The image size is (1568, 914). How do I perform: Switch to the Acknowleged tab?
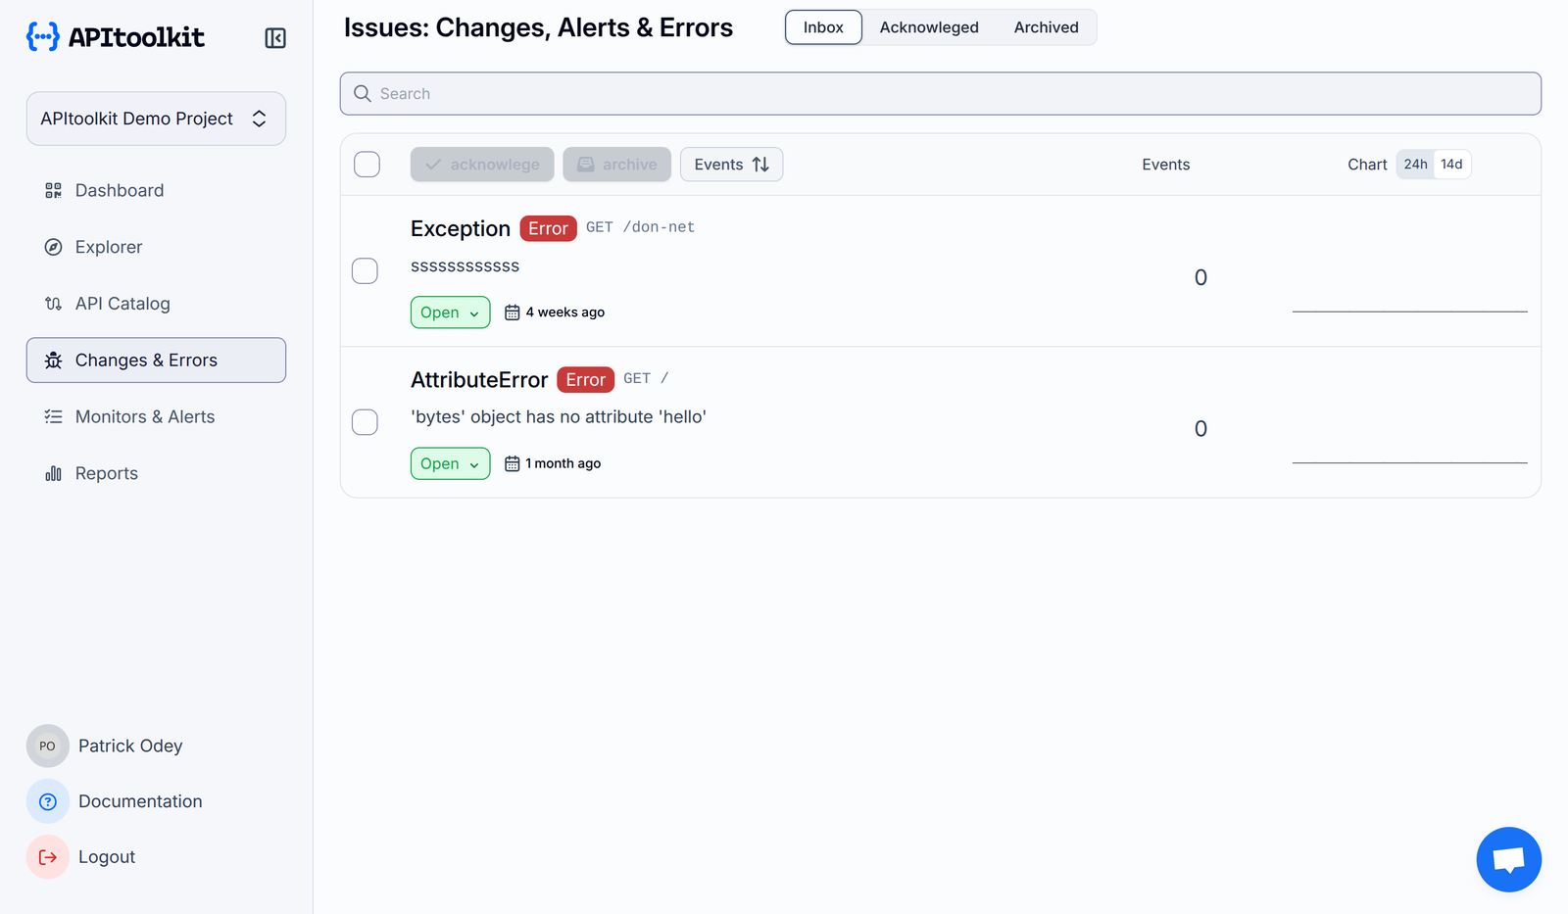928,27
